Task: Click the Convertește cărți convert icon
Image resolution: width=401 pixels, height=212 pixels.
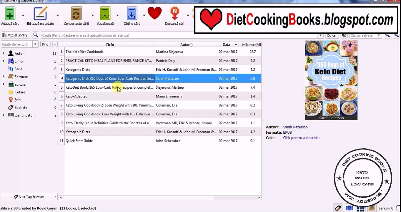Action: 76,14
